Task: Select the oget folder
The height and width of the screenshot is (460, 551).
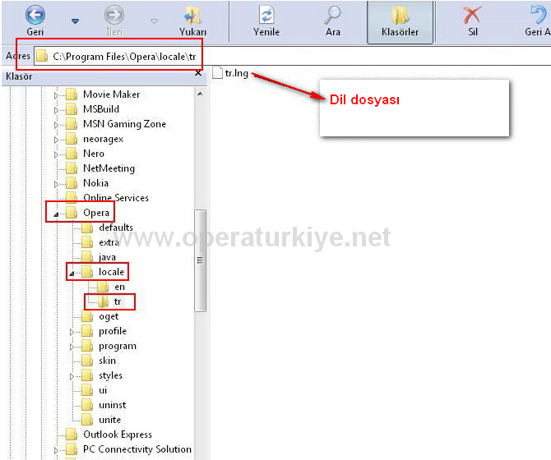Action: (x=100, y=316)
